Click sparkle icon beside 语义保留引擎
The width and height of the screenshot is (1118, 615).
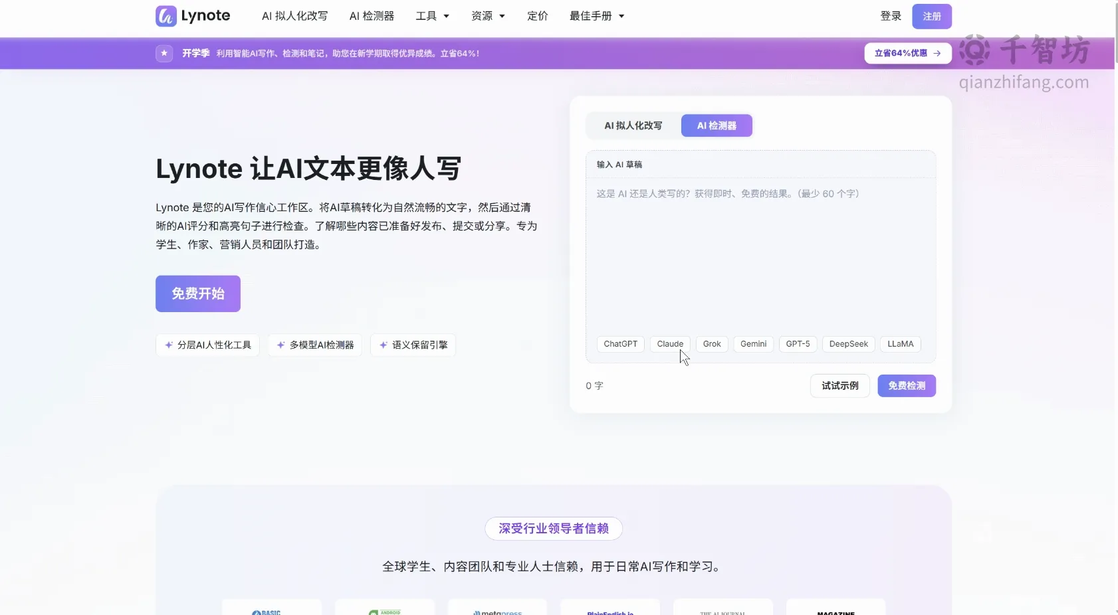(x=384, y=345)
